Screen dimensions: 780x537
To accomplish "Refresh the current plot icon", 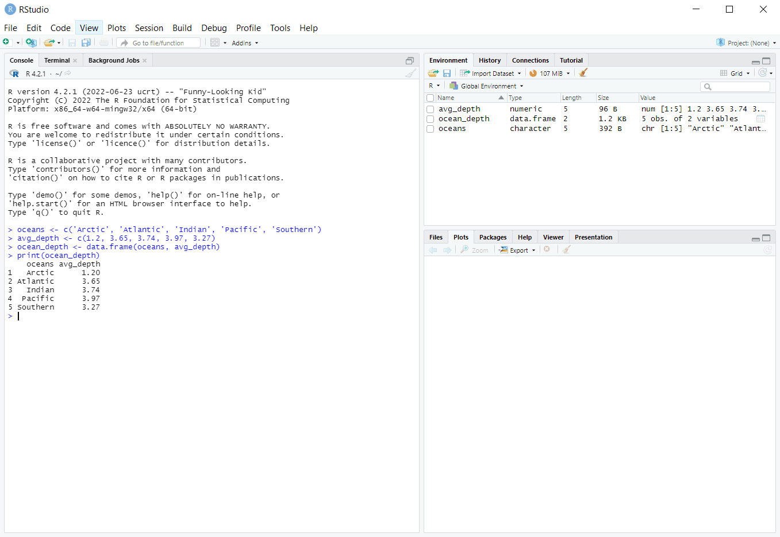I will coord(767,250).
